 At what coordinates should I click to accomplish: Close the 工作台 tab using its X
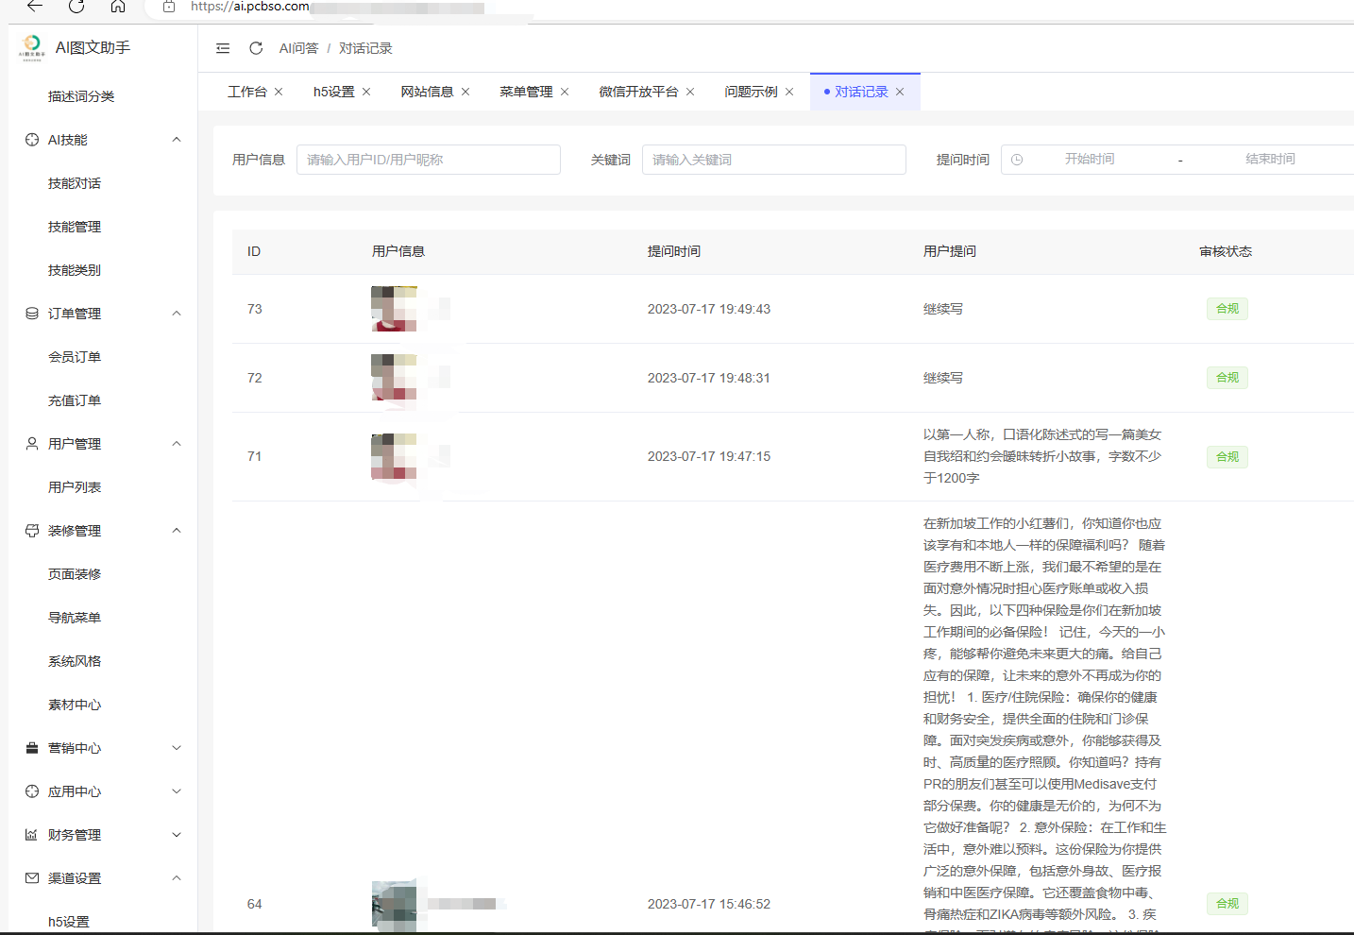coord(279,92)
